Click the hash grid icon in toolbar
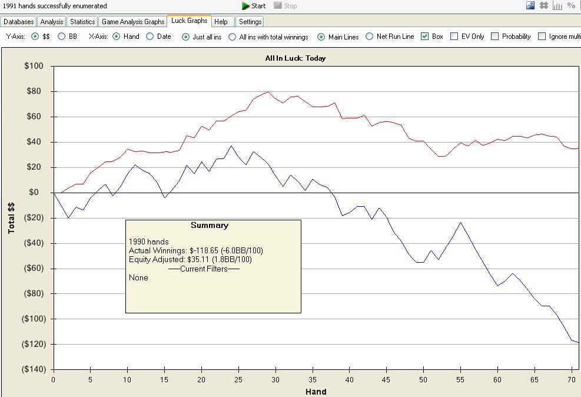The image size is (581, 397). pos(543,5)
